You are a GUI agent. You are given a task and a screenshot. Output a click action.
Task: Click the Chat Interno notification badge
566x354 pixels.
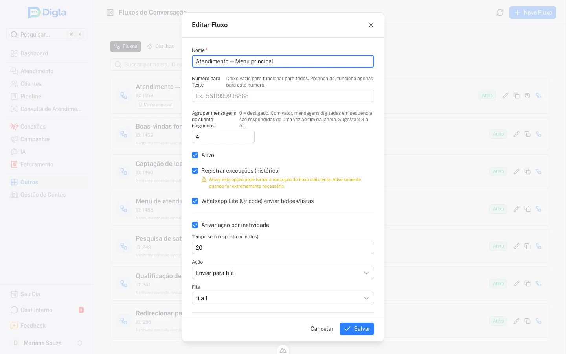point(81,310)
